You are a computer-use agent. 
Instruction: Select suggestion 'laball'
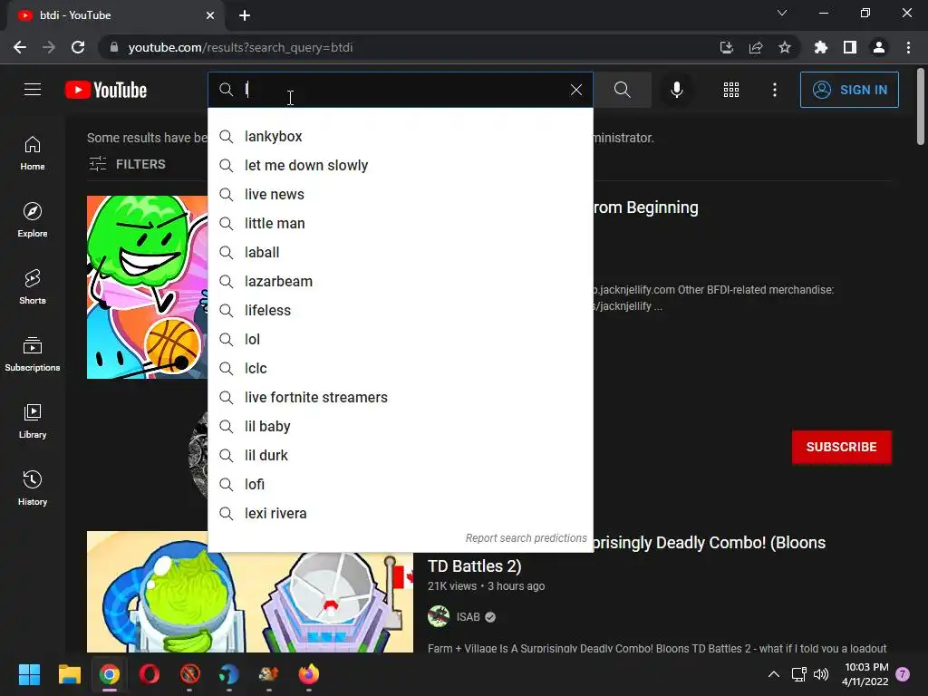400,252
